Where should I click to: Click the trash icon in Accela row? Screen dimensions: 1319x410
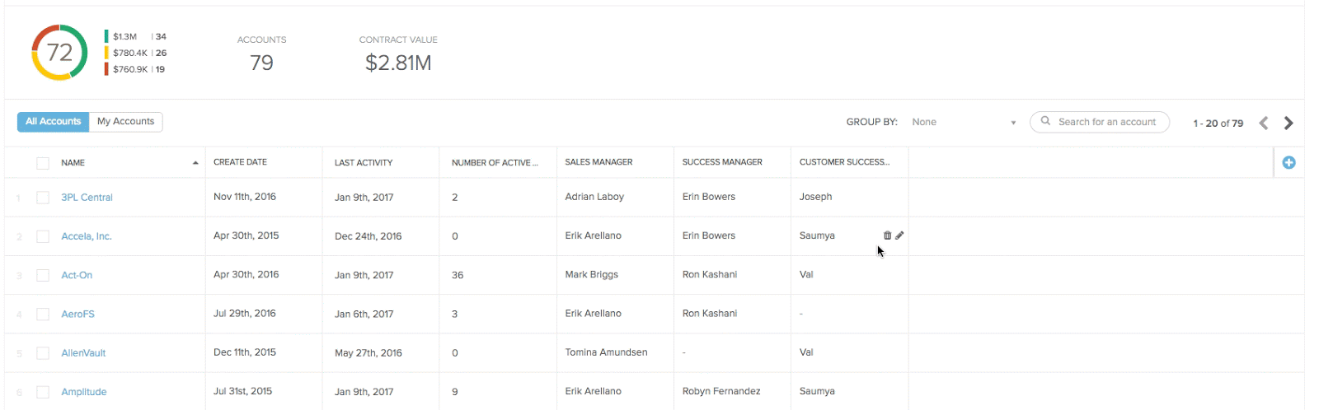887,235
